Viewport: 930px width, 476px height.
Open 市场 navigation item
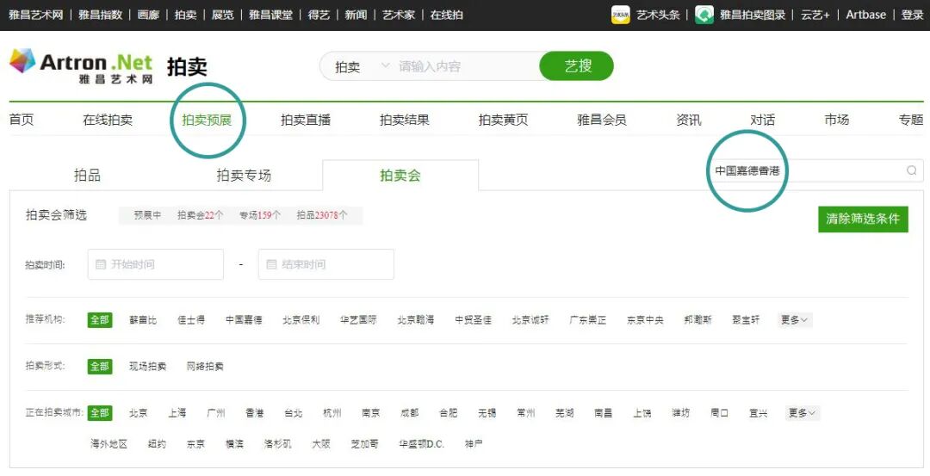pos(837,120)
